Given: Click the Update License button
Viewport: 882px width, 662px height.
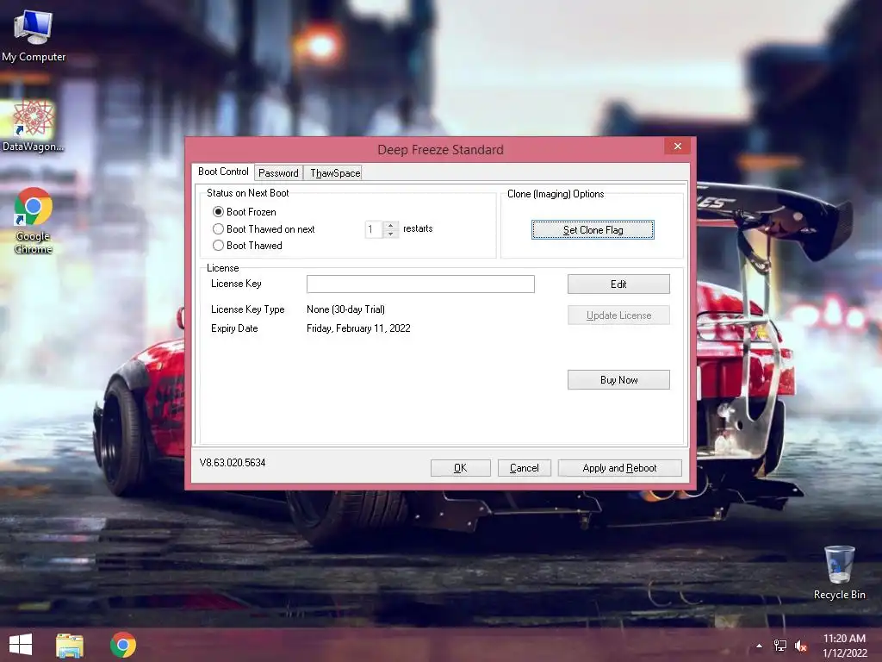Looking at the screenshot, I should coord(618,315).
